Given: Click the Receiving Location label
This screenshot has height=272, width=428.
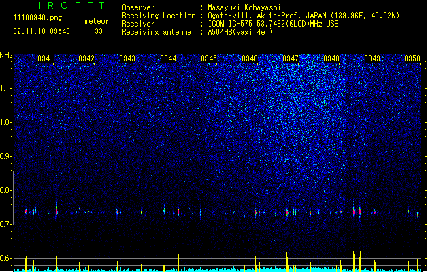Looking at the screenshot, I should [x=159, y=16].
